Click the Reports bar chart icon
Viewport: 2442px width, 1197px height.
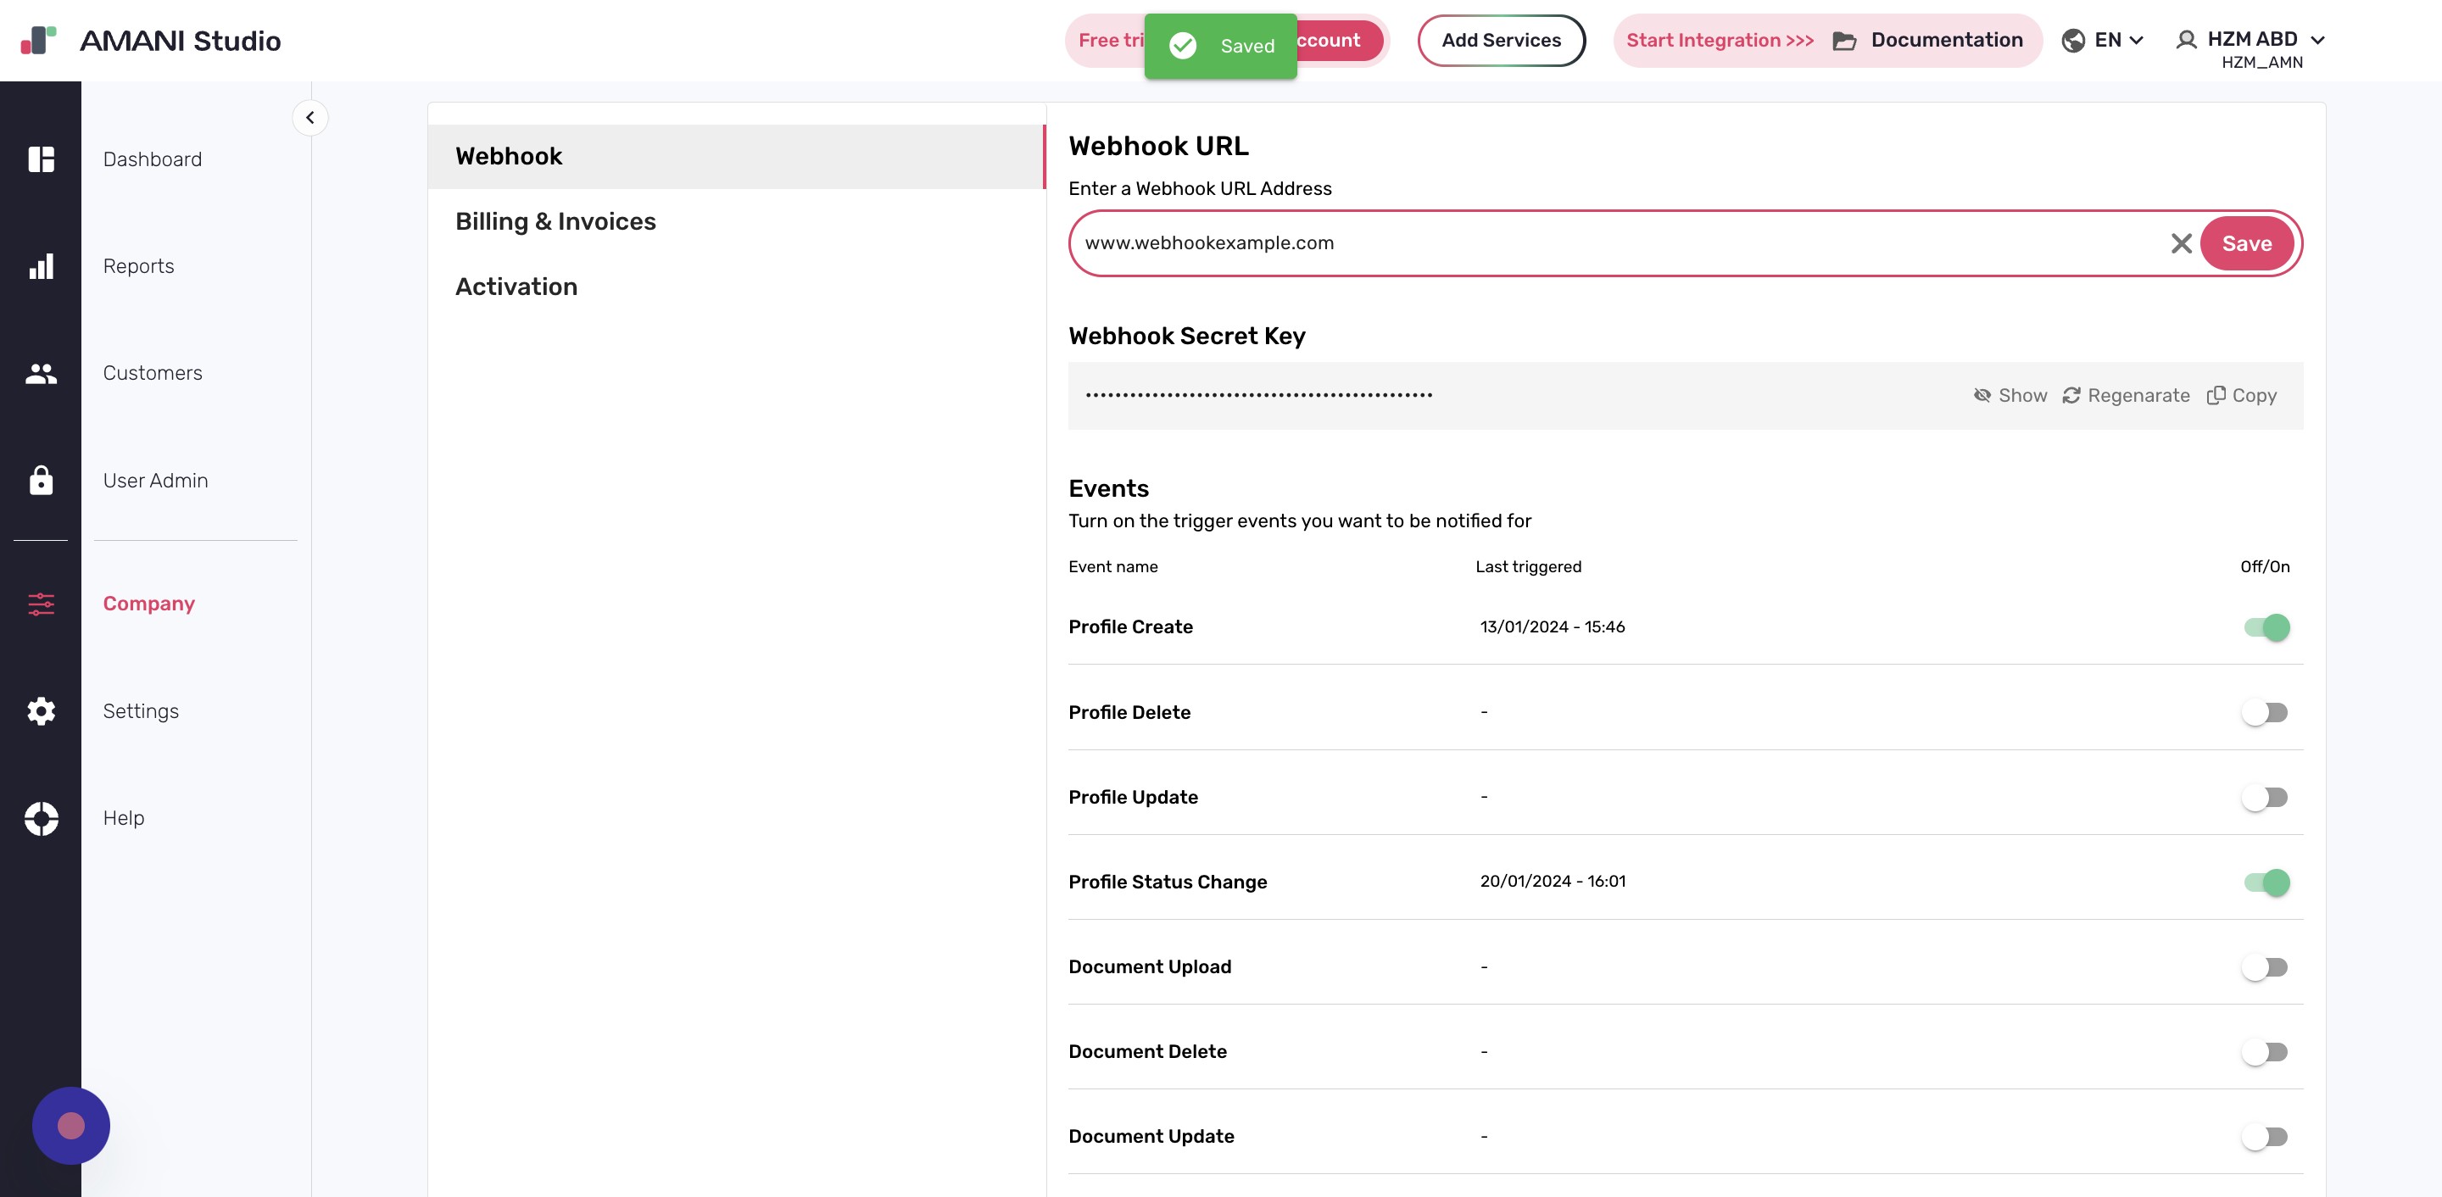41,266
